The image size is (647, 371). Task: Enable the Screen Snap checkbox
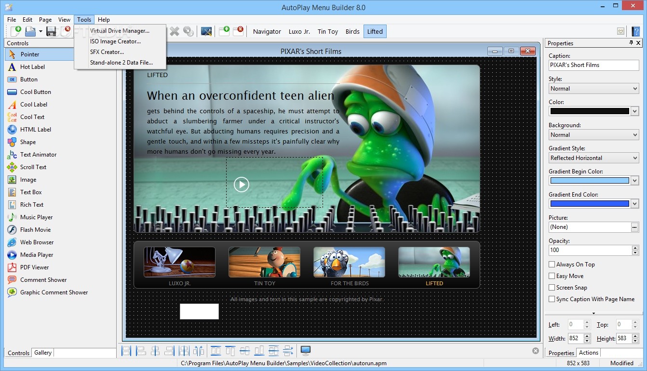552,288
